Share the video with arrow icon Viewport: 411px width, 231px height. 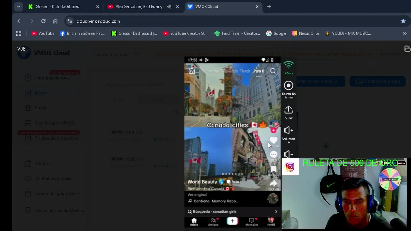274,184
